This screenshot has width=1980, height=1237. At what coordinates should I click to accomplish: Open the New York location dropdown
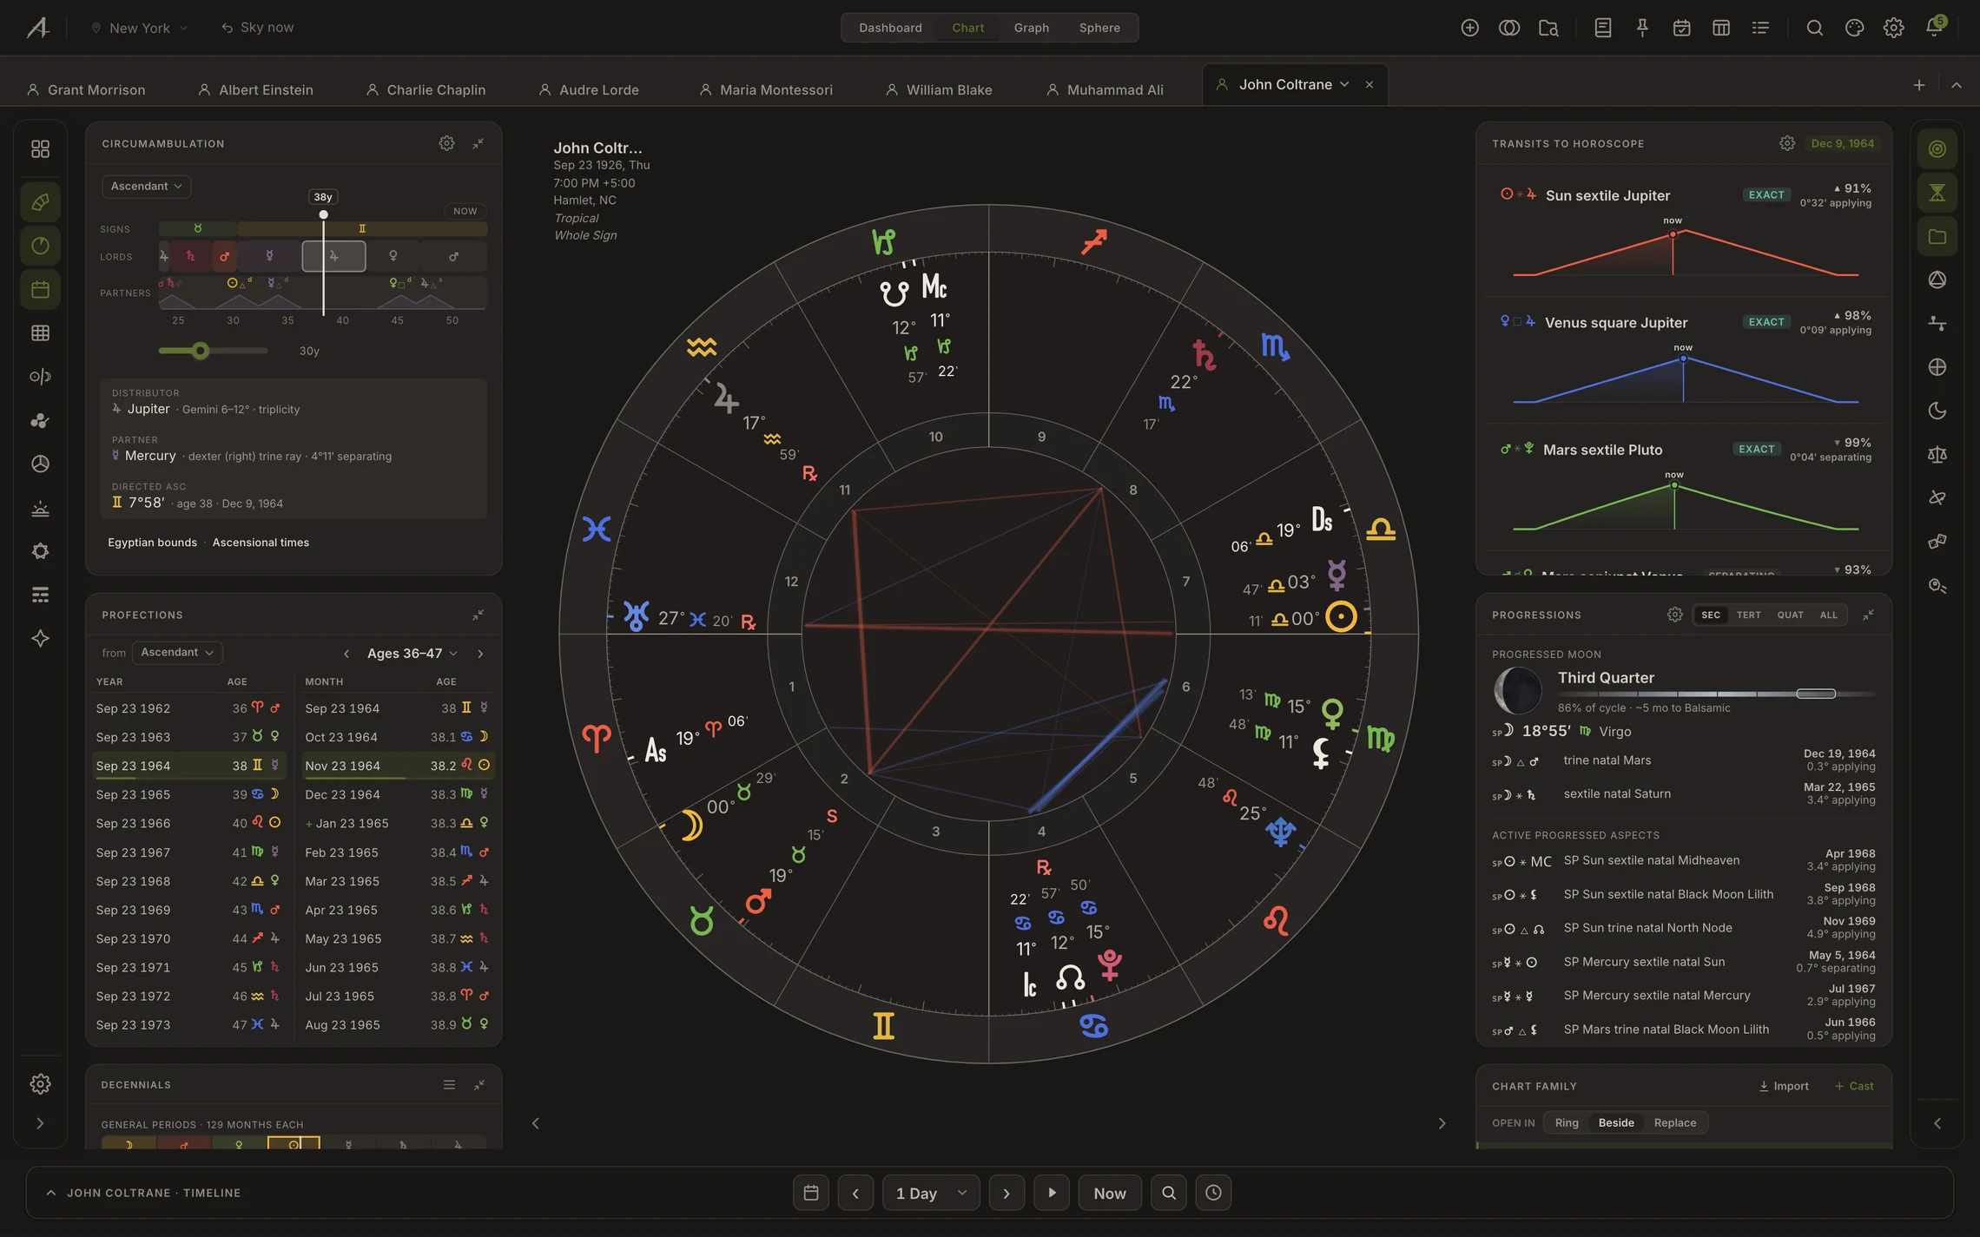coord(139,28)
